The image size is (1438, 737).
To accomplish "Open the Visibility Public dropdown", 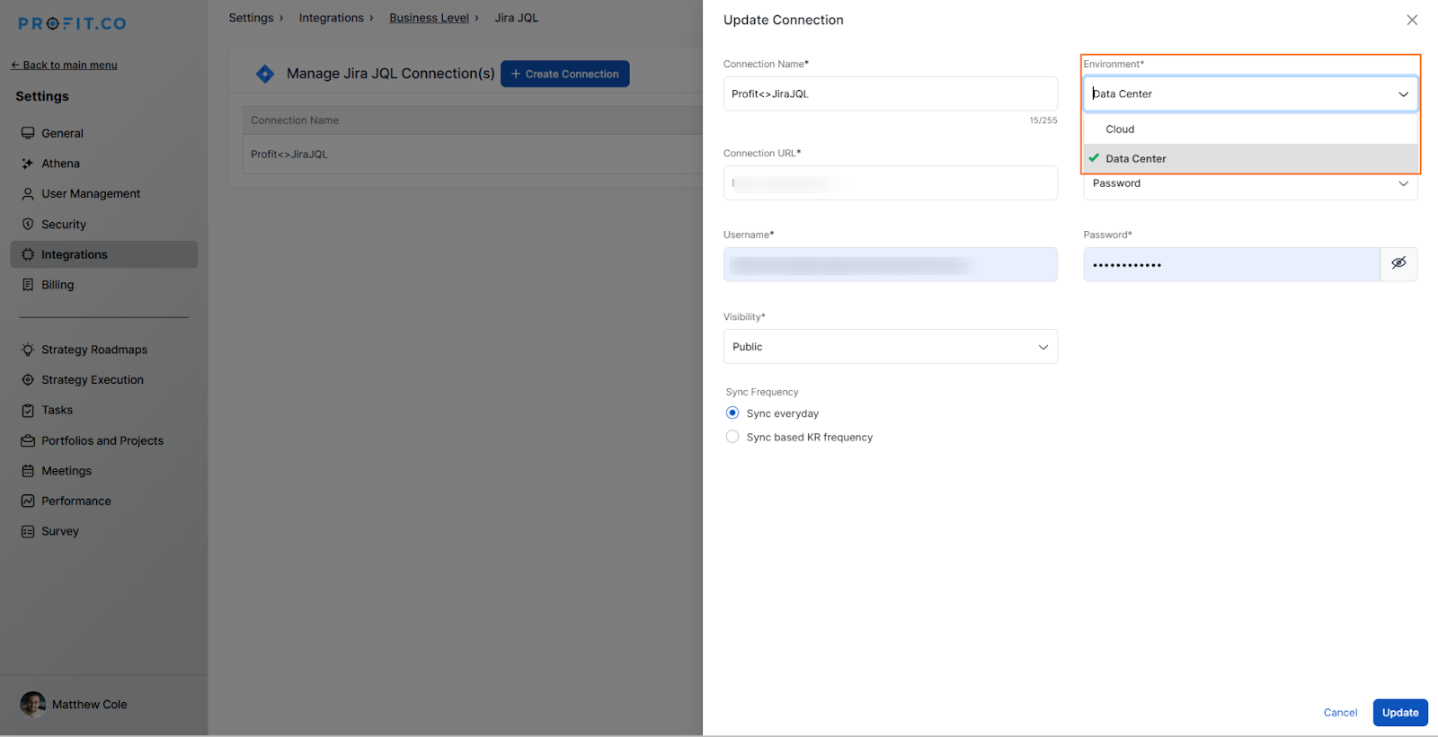I will (890, 347).
